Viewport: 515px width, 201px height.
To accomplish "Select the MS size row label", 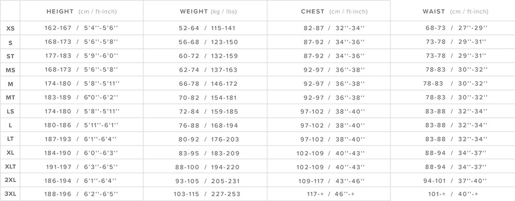I will pyautogui.click(x=10, y=70).
